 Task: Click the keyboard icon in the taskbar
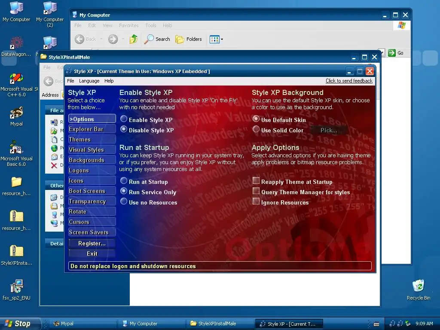pos(376,324)
